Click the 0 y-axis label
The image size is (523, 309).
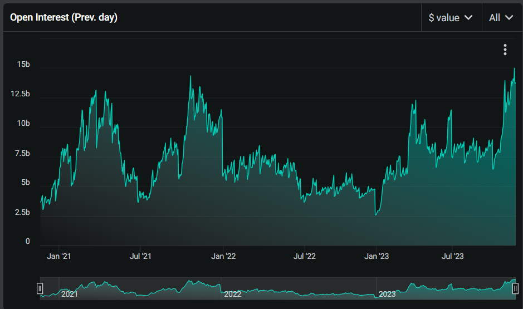click(27, 242)
